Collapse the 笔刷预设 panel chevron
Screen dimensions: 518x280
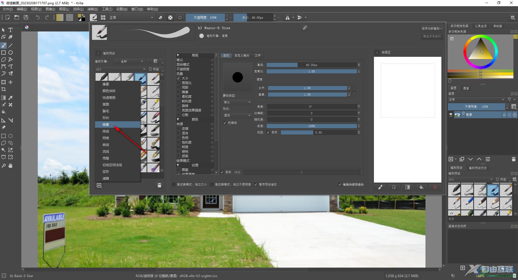(98, 53)
